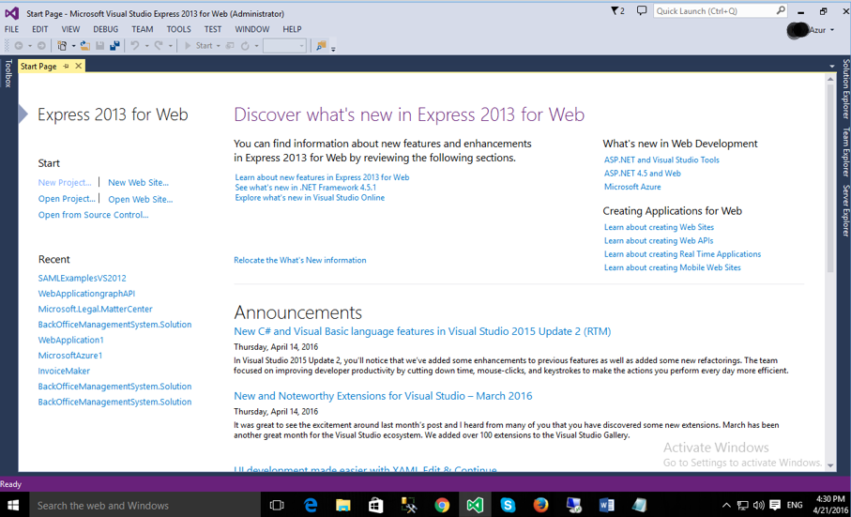Expand the New Project dropdown arrow
851x517 pixels.
pyautogui.click(x=73, y=46)
